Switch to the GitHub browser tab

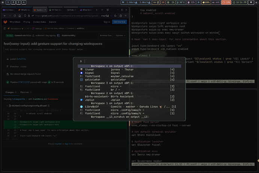[x=71, y=10]
